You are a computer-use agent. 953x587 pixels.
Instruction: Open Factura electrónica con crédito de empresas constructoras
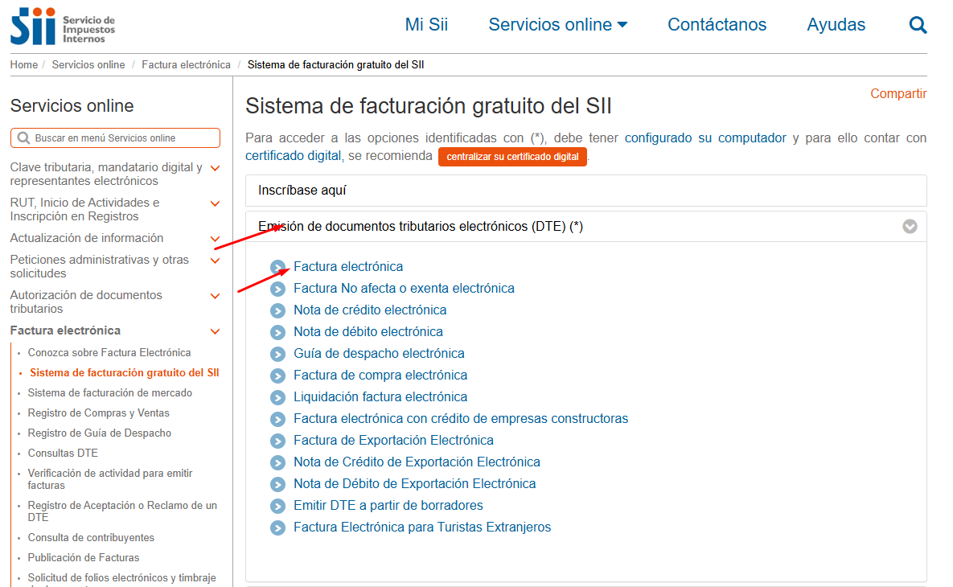click(x=461, y=419)
